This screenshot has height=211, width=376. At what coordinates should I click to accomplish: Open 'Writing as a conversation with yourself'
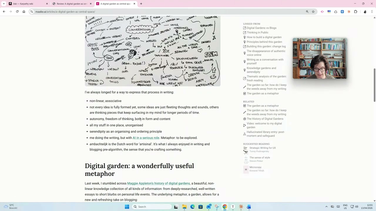tap(265, 62)
